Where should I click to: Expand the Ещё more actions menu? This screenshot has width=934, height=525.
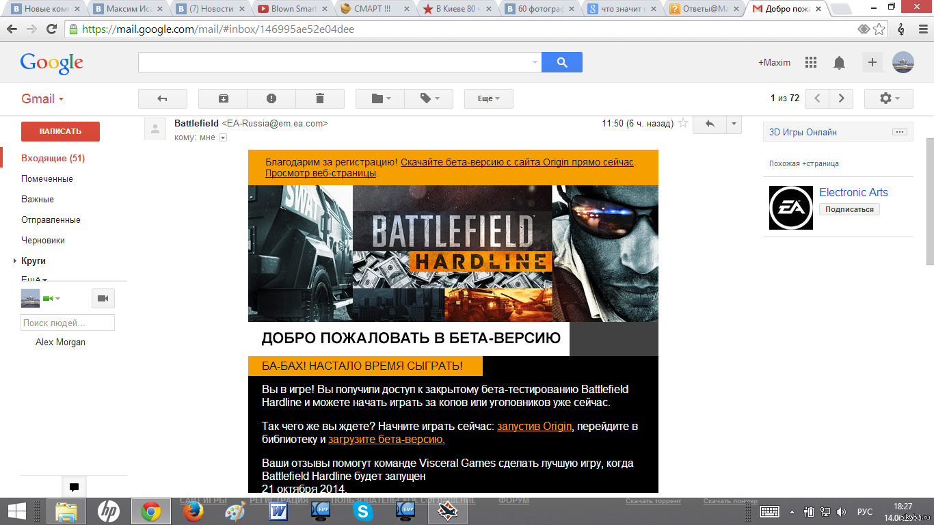[488, 98]
